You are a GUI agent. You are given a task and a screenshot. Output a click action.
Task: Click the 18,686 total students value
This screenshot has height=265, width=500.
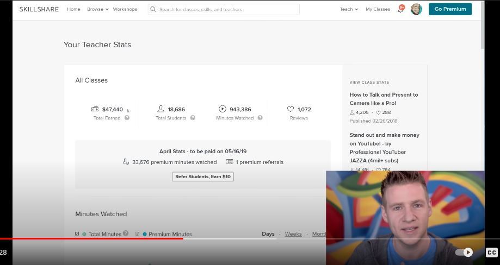[176, 110]
